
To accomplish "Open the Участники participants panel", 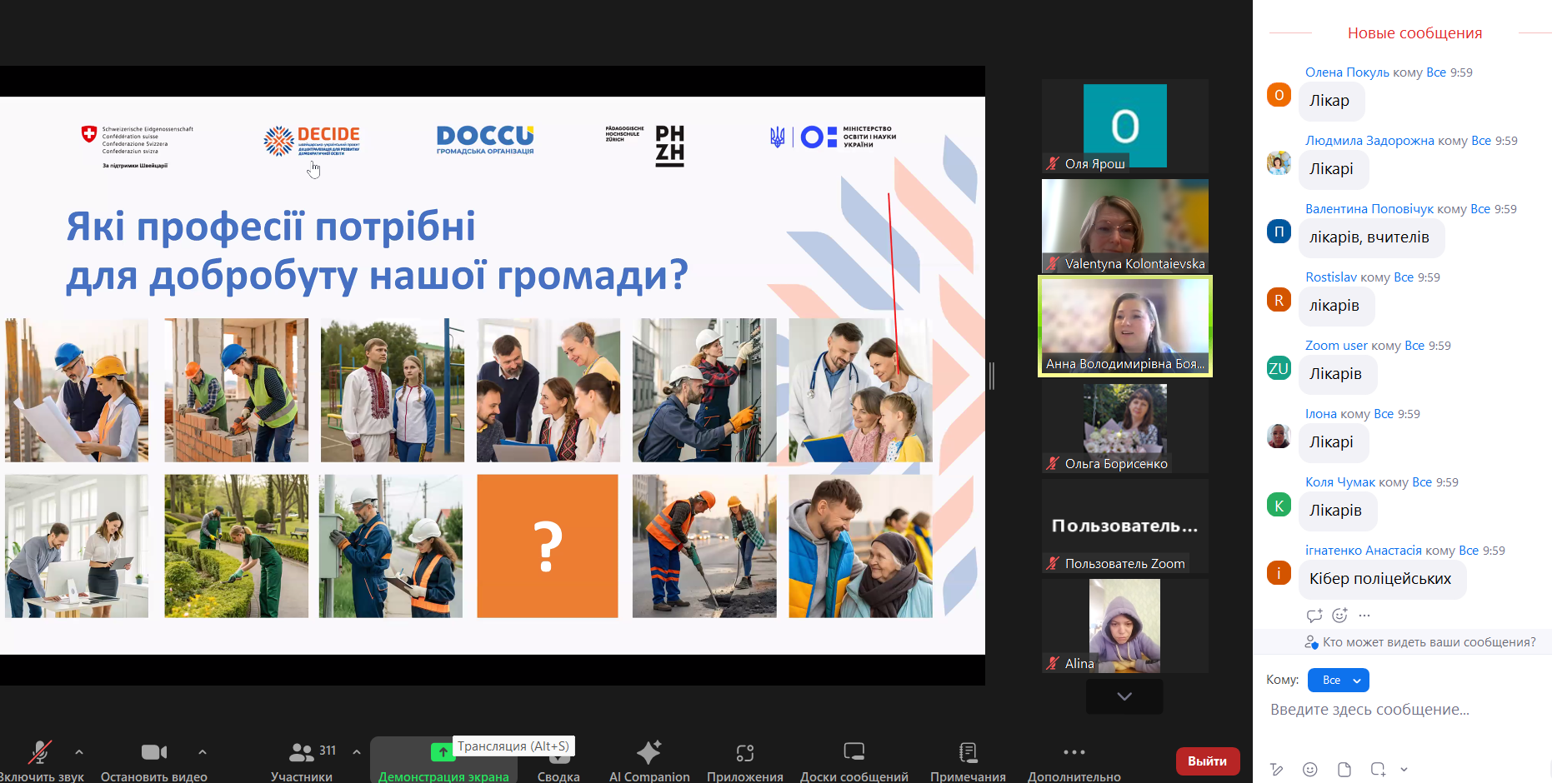I will 302,760.
